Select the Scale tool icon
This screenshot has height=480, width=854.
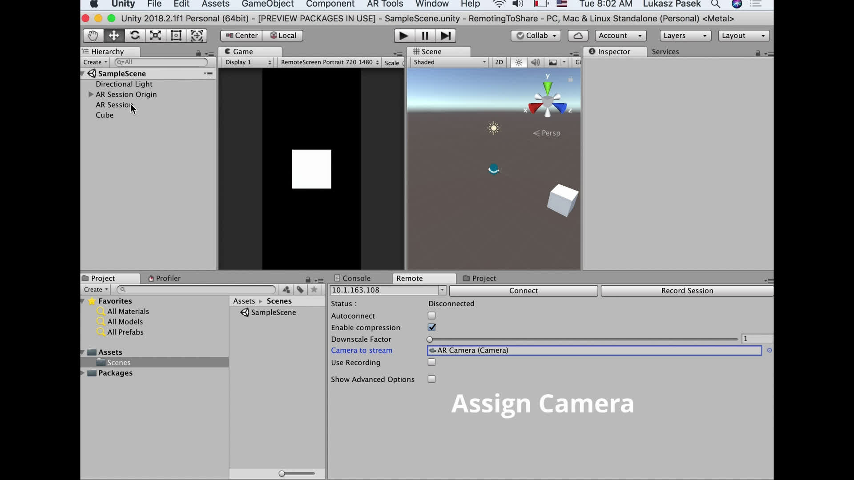click(155, 36)
